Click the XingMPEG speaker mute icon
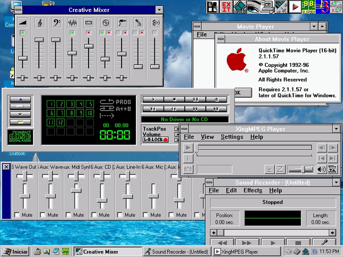Viewport: 343px width, 257px height. point(321,170)
